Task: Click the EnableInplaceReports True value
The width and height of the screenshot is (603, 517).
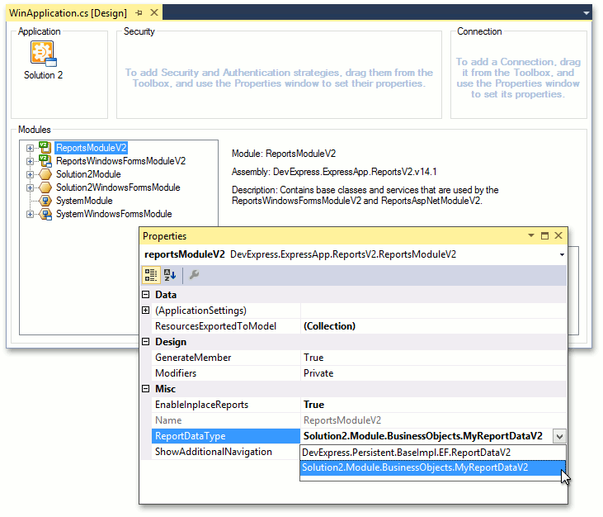Action: [x=433, y=405]
